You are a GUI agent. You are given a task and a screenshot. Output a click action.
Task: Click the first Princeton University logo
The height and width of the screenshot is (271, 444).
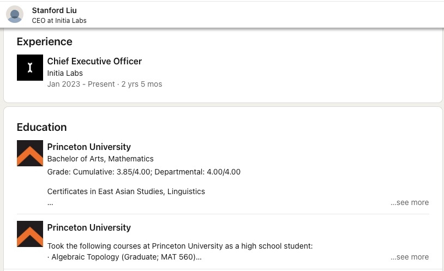(30, 153)
